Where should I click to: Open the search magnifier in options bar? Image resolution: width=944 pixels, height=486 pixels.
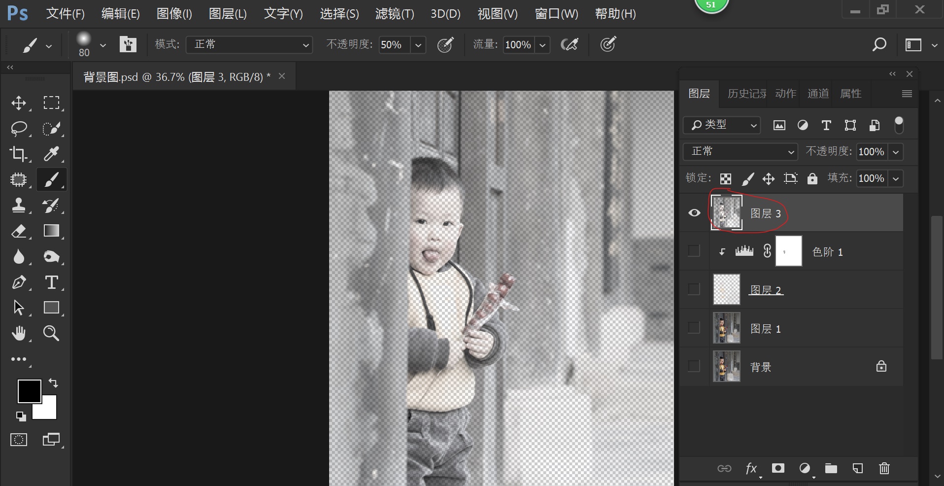tap(879, 45)
